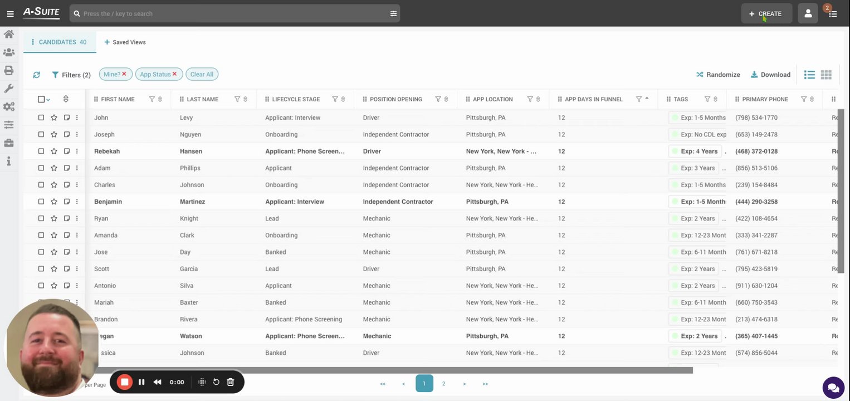Download the candidates list
850x401 pixels.
click(770, 75)
